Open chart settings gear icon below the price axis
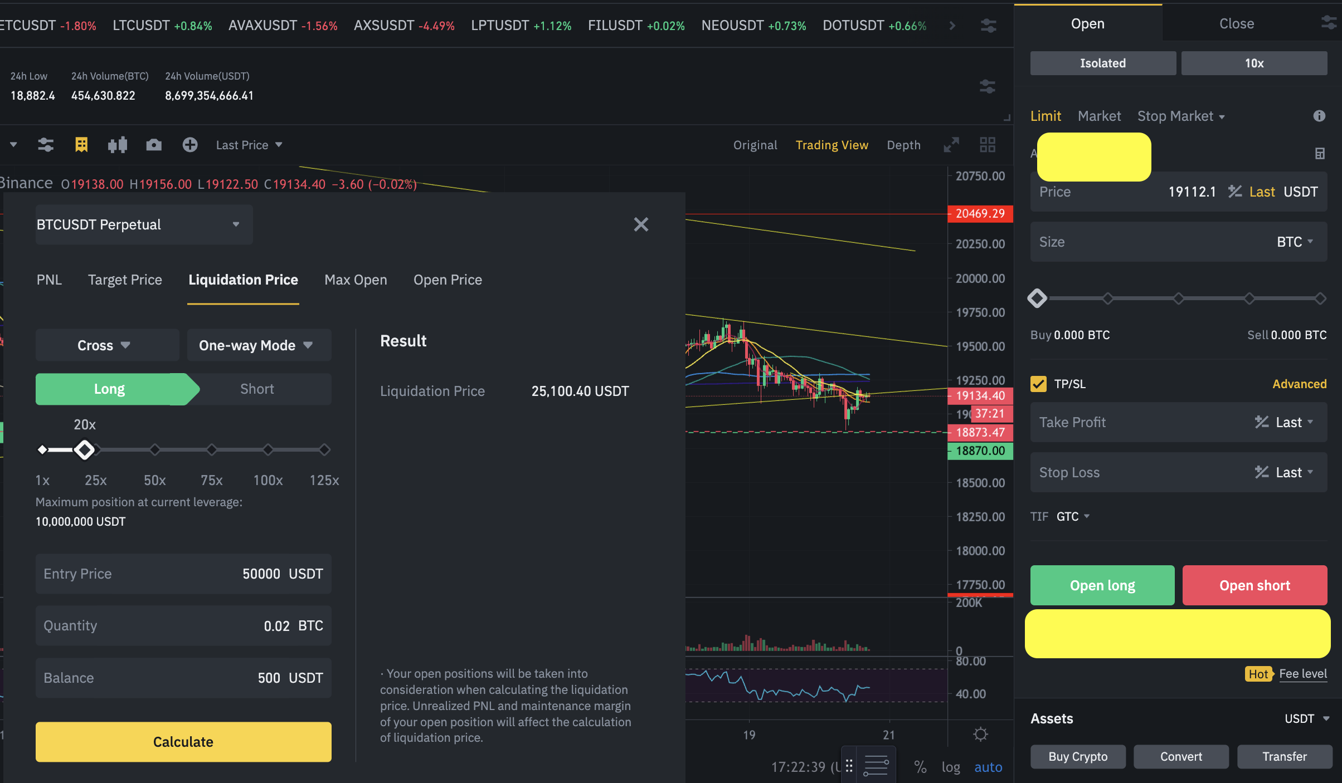1342x783 pixels. pos(980,735)
